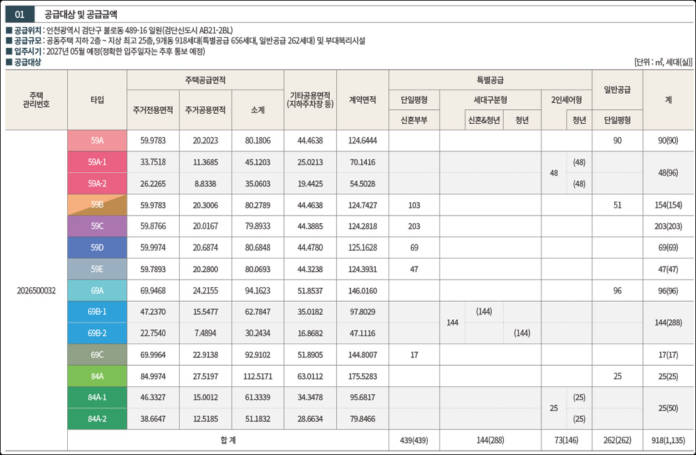Click total 73(146) in summary row
The image size is (696, 455).
tap(567, 441)
